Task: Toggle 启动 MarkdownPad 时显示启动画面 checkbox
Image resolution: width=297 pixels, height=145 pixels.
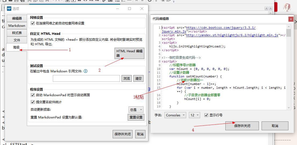Action: click(32, 95)
